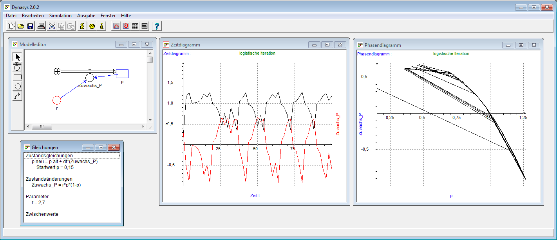557x240 pixels.
Task: Click Modelleditor vertical scrollbar down arrow
Action: [x=150, y=120]
